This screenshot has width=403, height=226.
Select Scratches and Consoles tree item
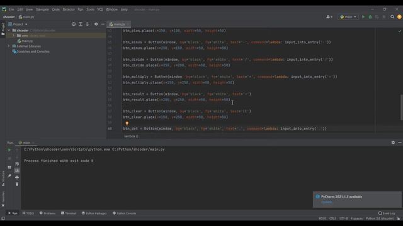click(x=31, y=51)
